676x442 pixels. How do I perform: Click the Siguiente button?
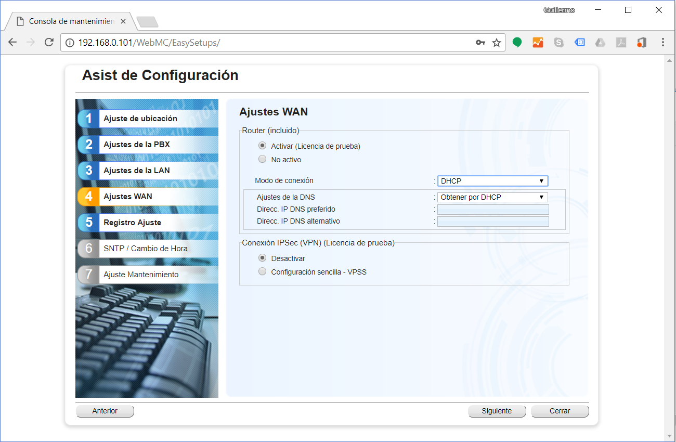497,411
